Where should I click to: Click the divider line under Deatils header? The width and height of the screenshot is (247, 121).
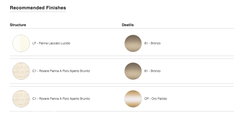point(178,28)
